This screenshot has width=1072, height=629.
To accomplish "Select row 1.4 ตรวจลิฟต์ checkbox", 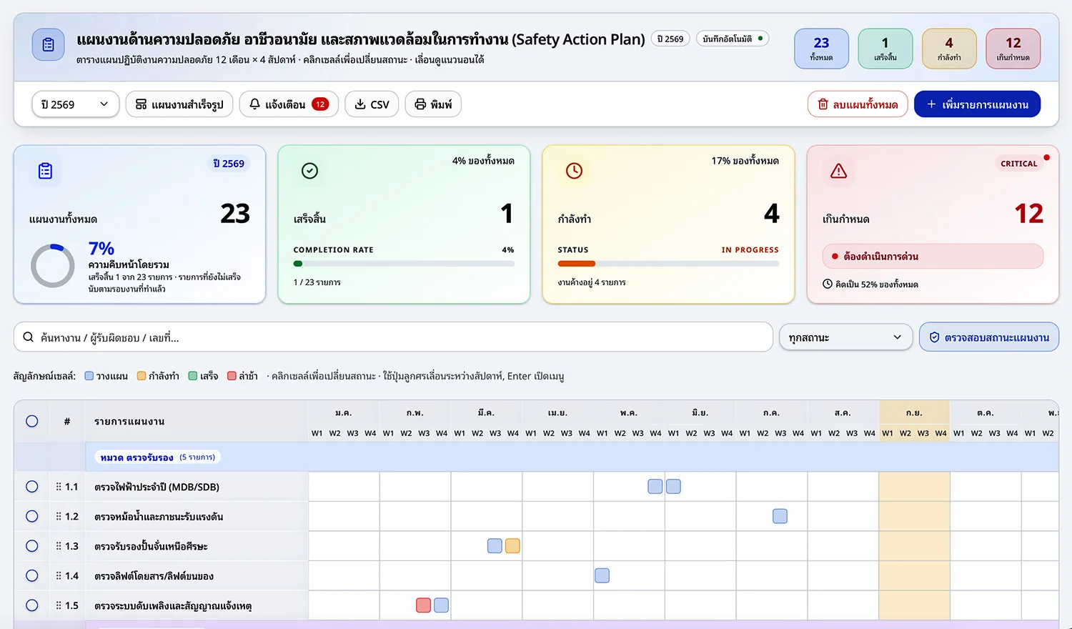I will point(32,575).
